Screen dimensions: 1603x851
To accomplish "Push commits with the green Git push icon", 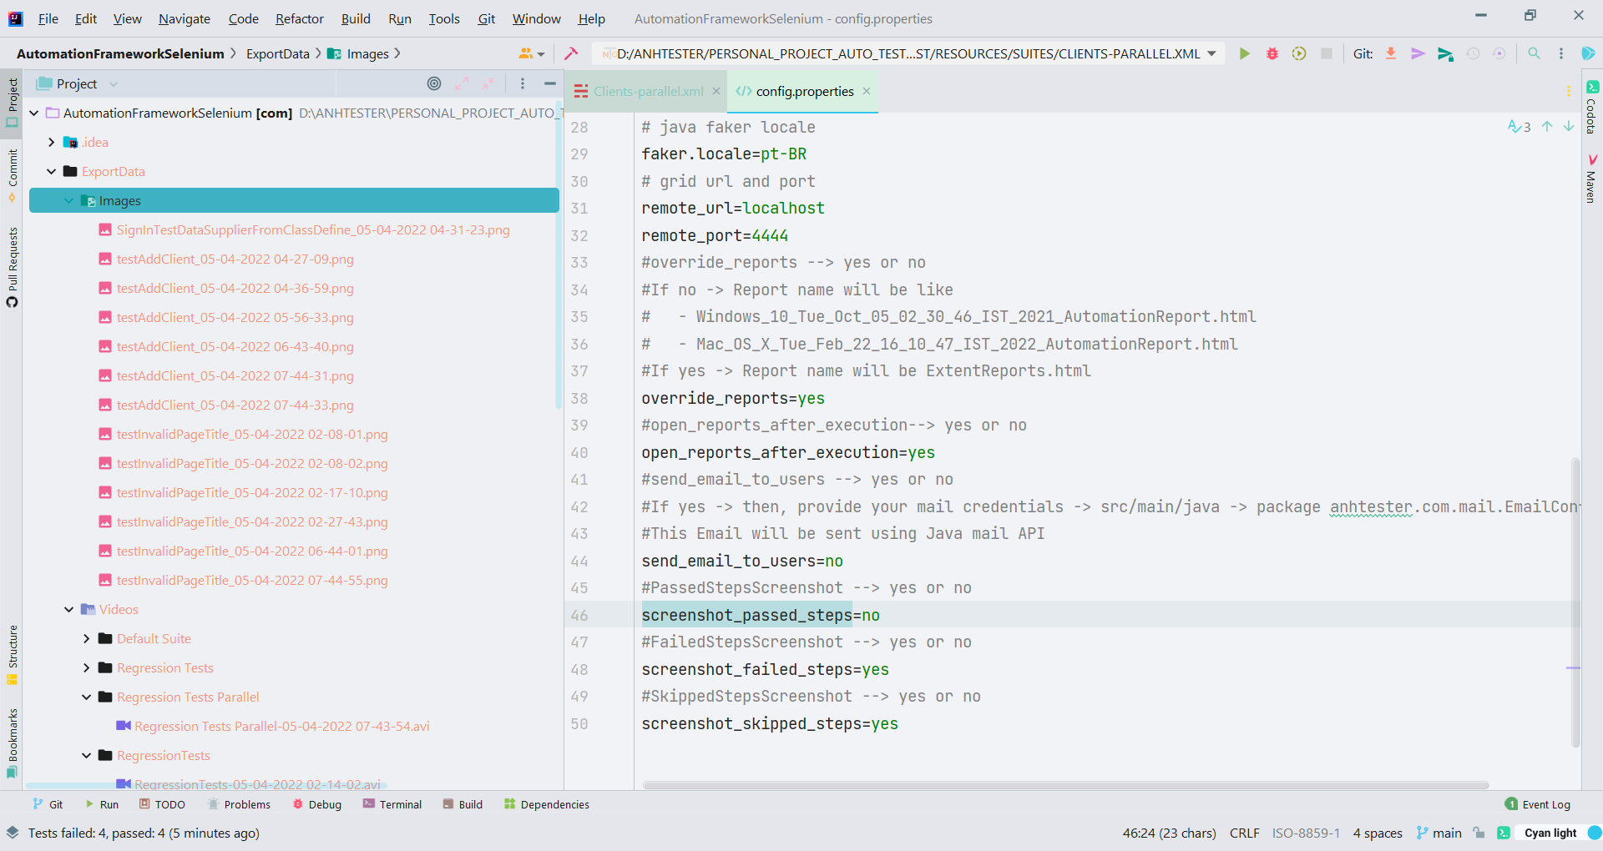I will point(1445,53).
